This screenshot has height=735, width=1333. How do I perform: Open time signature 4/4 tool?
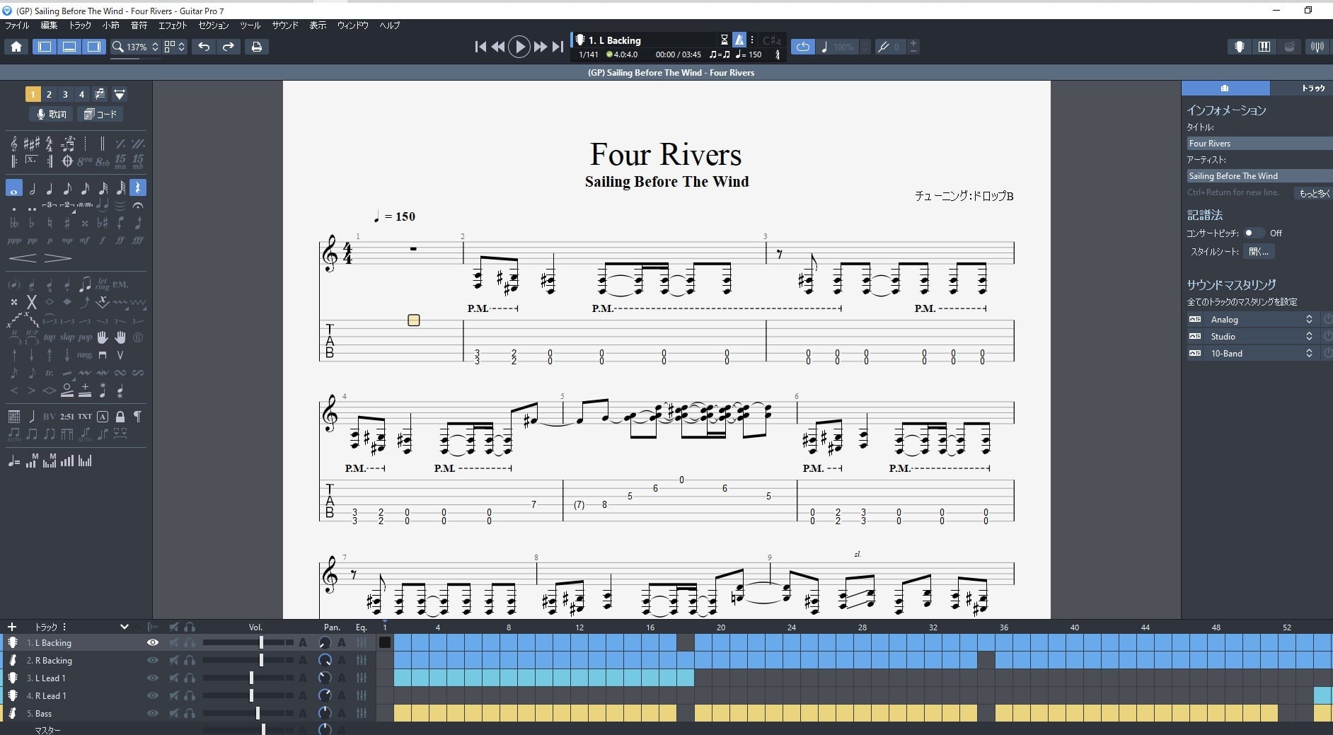tap(50, 144)
